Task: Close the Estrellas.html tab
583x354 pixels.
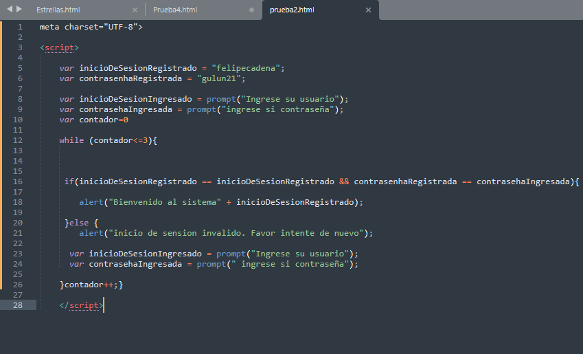Action: [135, 10]
